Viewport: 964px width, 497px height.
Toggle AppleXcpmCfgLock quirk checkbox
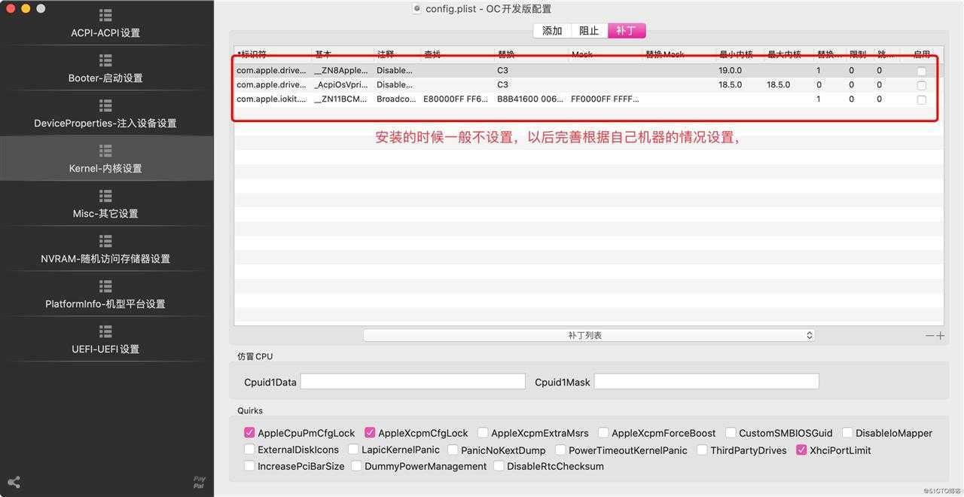[370, 433]
